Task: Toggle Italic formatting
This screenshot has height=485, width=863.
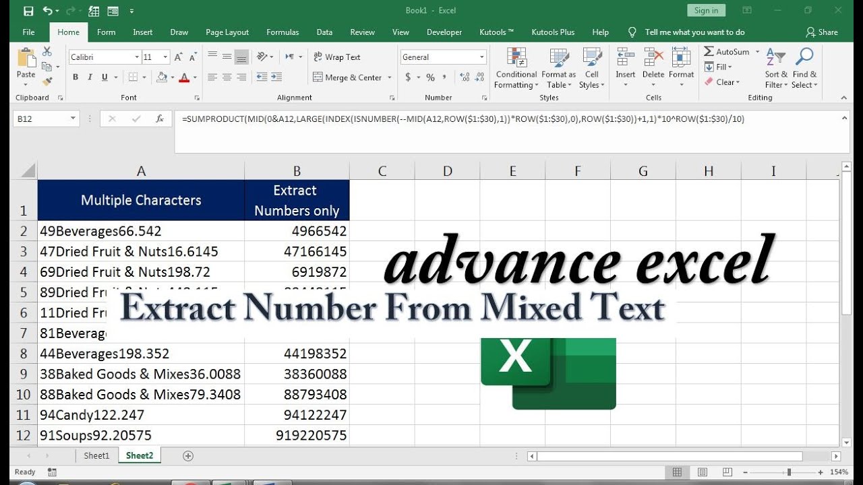Action: click(x=90, y=77)
